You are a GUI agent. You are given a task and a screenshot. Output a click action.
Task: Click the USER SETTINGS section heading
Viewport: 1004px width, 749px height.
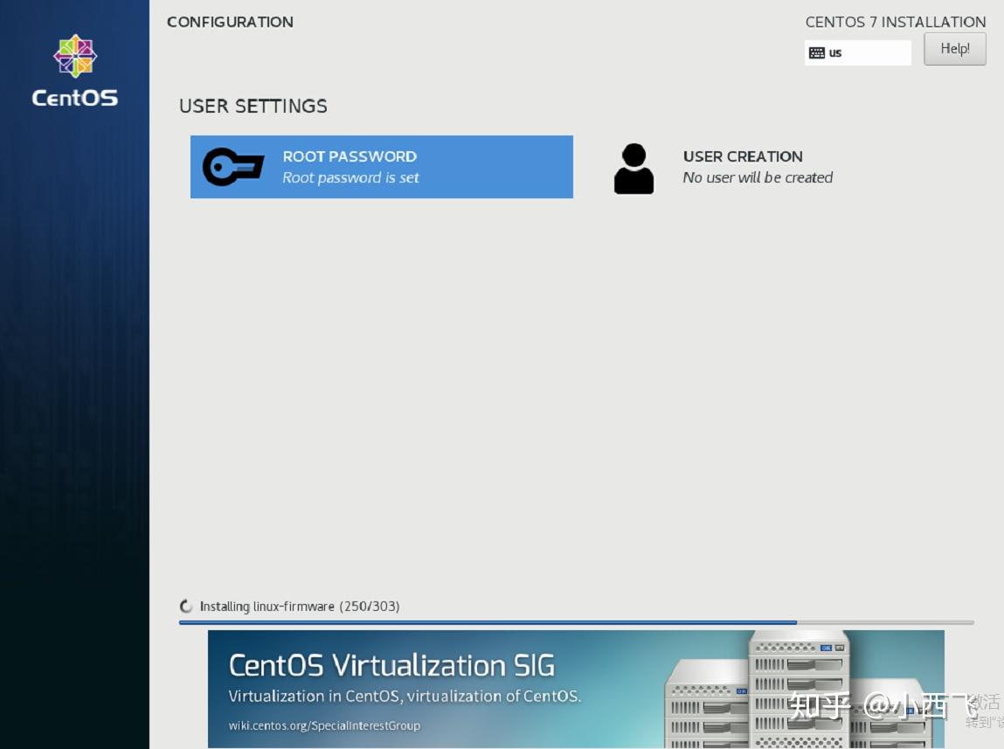pos(253,106)
